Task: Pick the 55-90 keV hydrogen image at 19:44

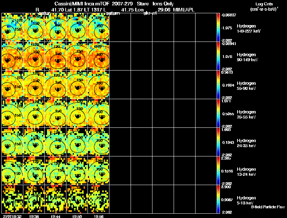Action: coord(56,85)
